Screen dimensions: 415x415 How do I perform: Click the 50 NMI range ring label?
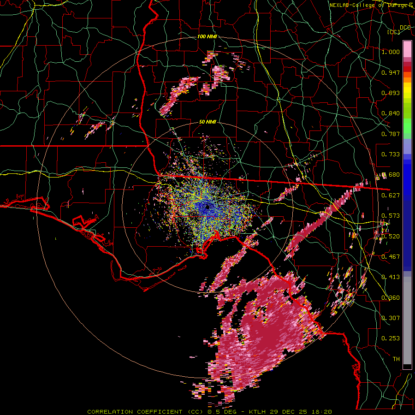point(207,122)
